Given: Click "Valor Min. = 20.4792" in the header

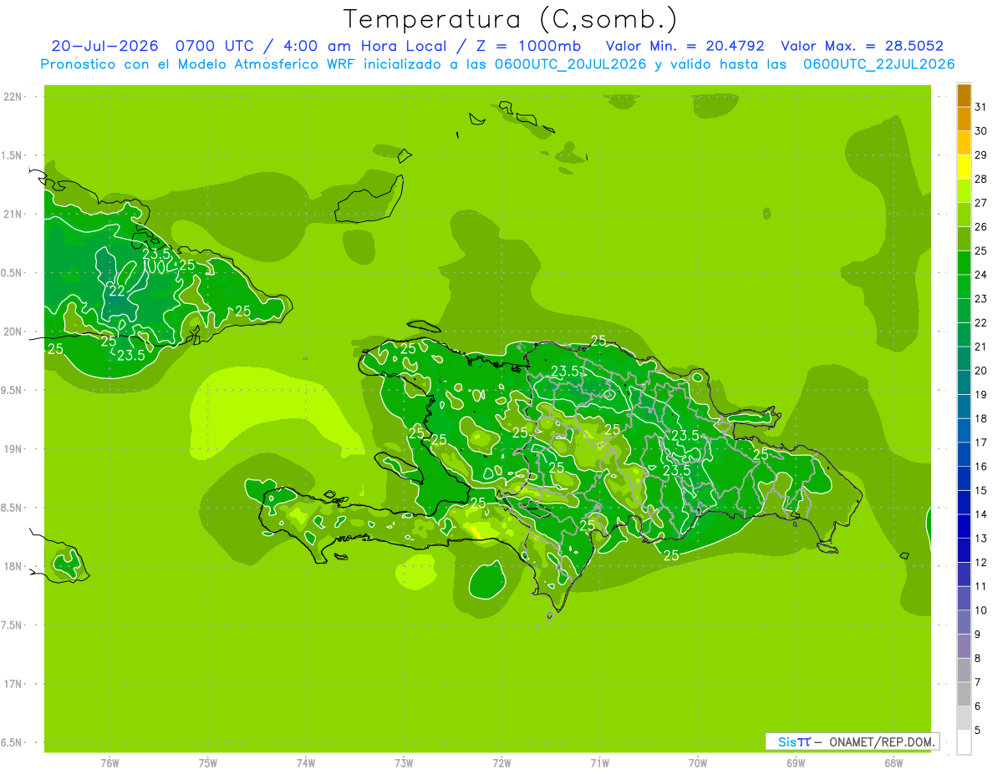Looking at the screenshot, I should point(685,46).
